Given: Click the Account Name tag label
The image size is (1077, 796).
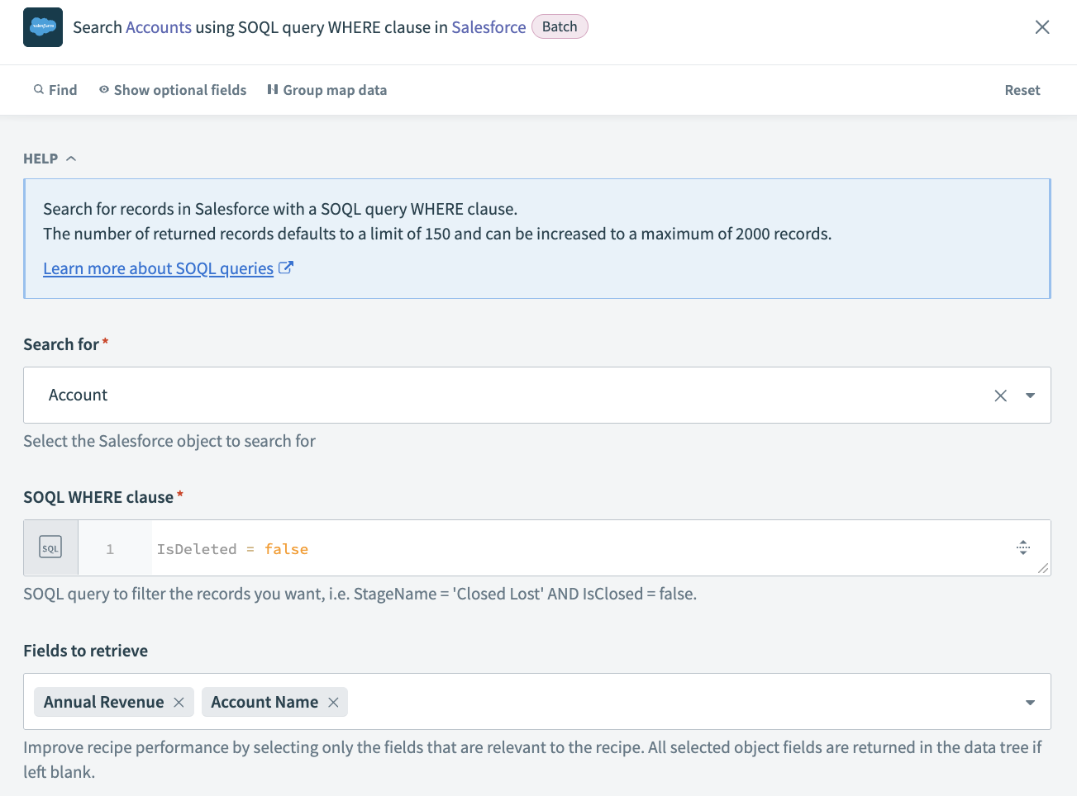Looking at the screenshot, I should pyautogui.click(x=264, y=702).
